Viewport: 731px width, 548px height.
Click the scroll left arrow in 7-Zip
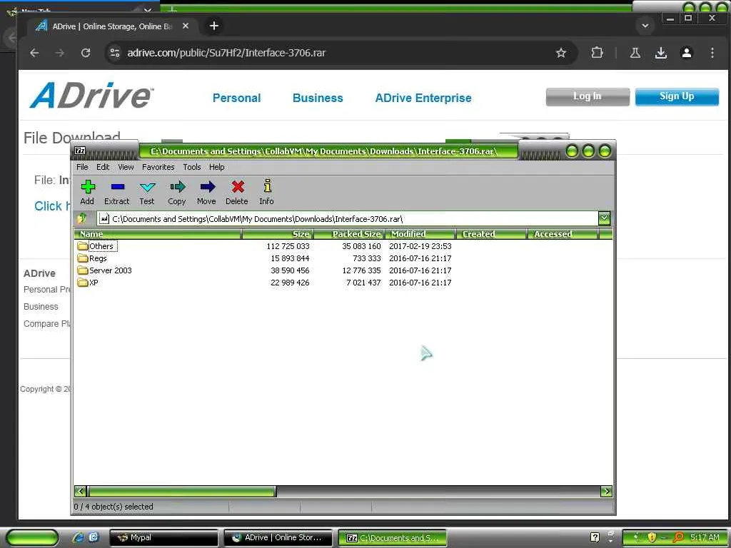pyautogui.click(x=80, y=491)
